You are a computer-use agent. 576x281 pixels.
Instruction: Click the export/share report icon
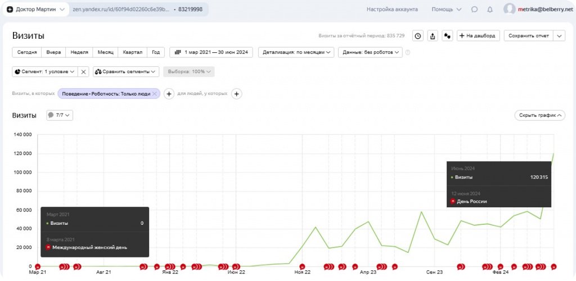point(433,35)
